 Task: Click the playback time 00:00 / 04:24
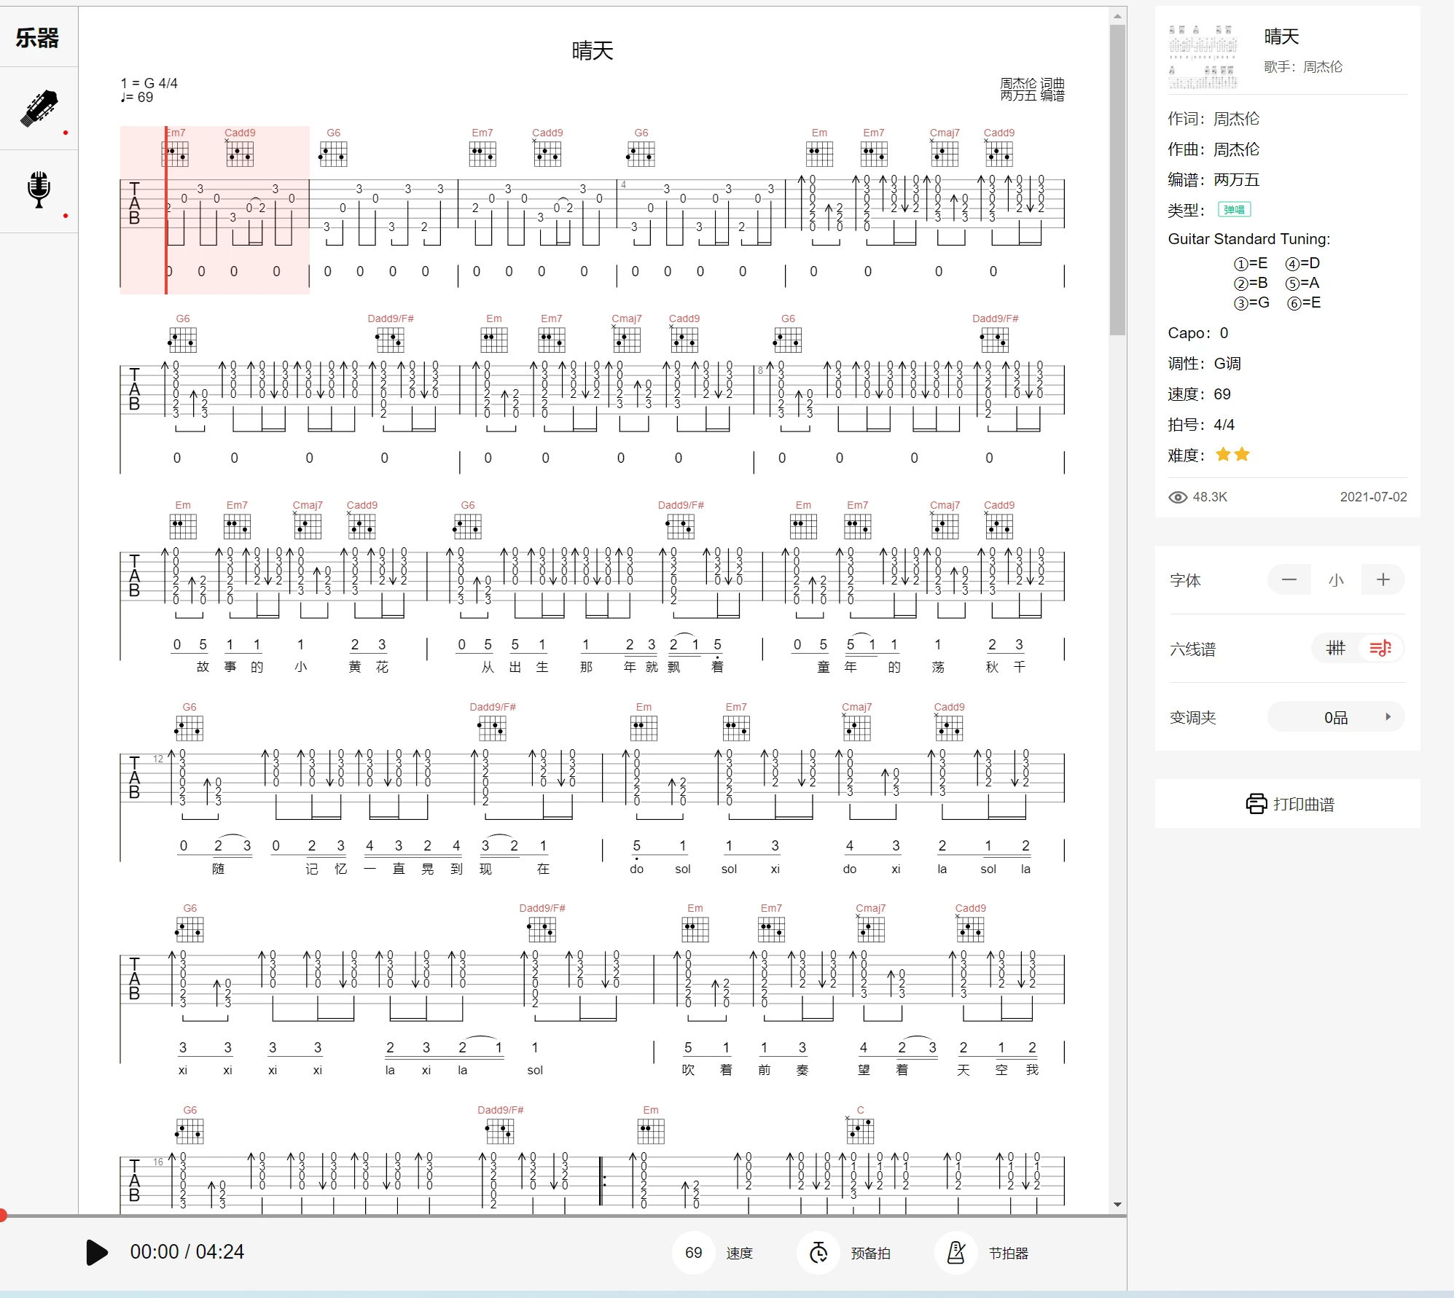(x=187, y=1252)
